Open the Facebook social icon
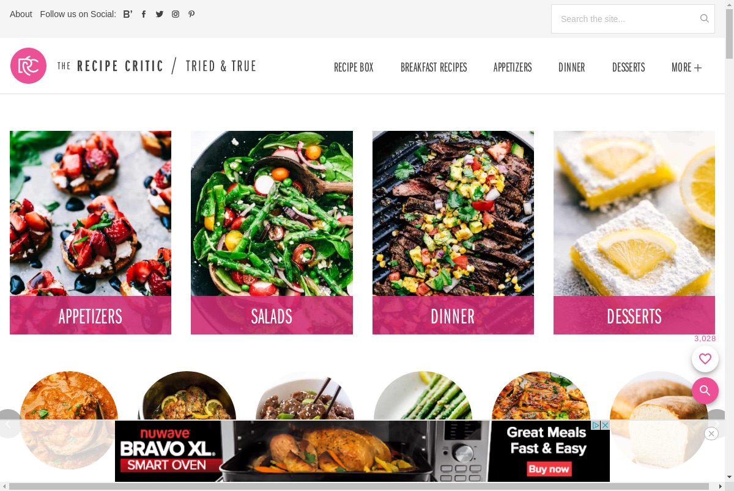The height and width of the screenshot is (491, 734). point(144,14)
